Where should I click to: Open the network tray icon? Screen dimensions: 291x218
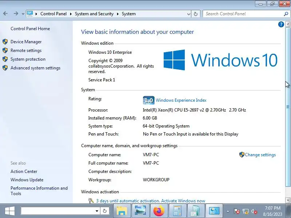pyautogui.click(x=245, y=211)
